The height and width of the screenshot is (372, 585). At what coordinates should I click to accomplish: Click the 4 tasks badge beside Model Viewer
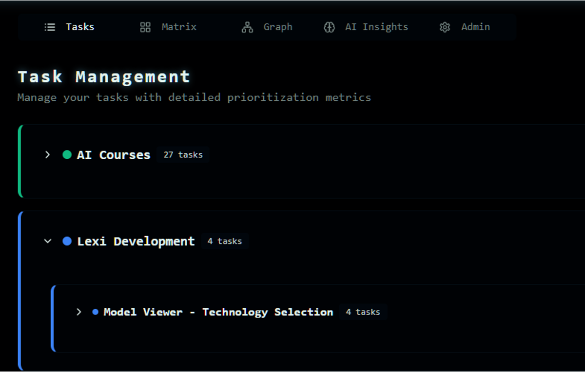[x=363, y=312]
